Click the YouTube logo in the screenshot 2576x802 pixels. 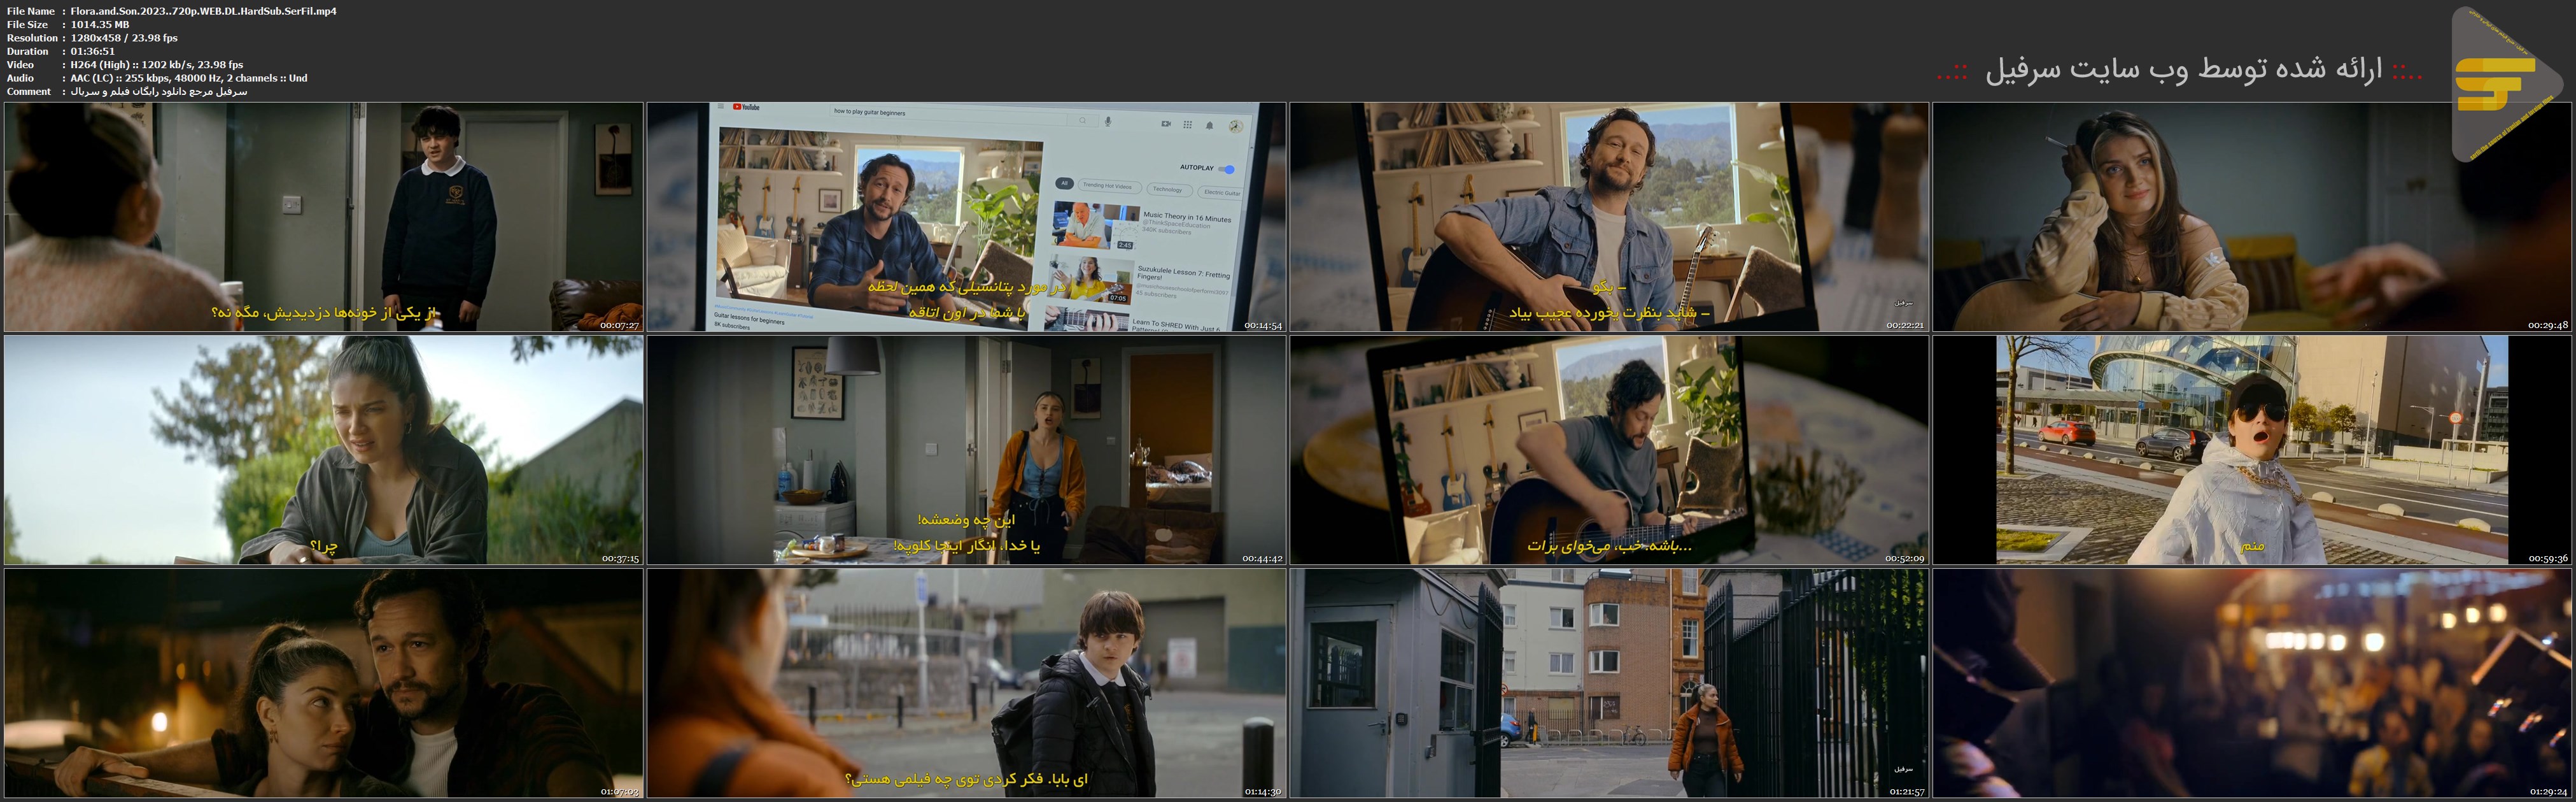click(746, 107)
